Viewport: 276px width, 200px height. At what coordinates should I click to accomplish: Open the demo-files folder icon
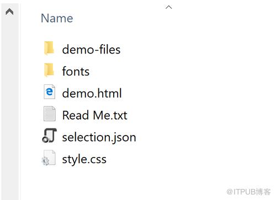[x=49, y=48]
